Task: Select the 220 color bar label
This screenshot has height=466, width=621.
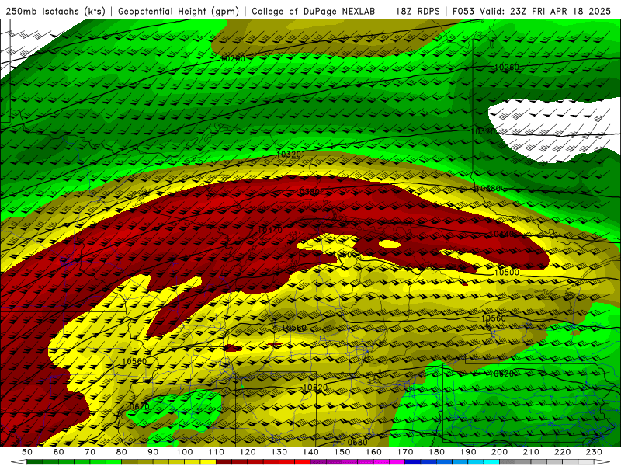Action: 562,452
